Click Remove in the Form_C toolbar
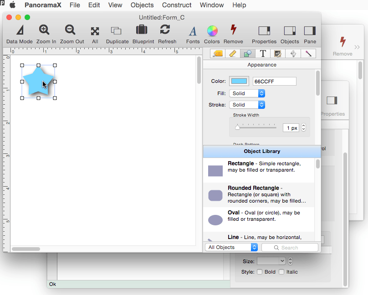Viewport: 368px width, 295px height. coord(233,34)
